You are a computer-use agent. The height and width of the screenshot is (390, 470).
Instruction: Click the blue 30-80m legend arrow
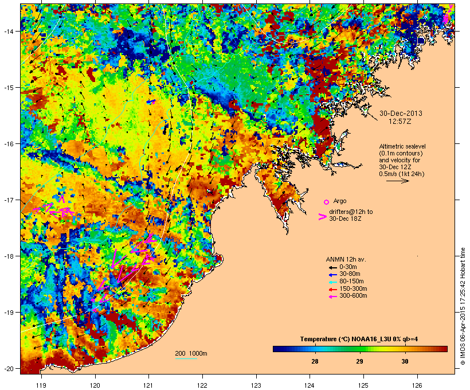pos(332,275)
